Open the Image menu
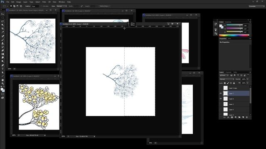 pos(18,2)
